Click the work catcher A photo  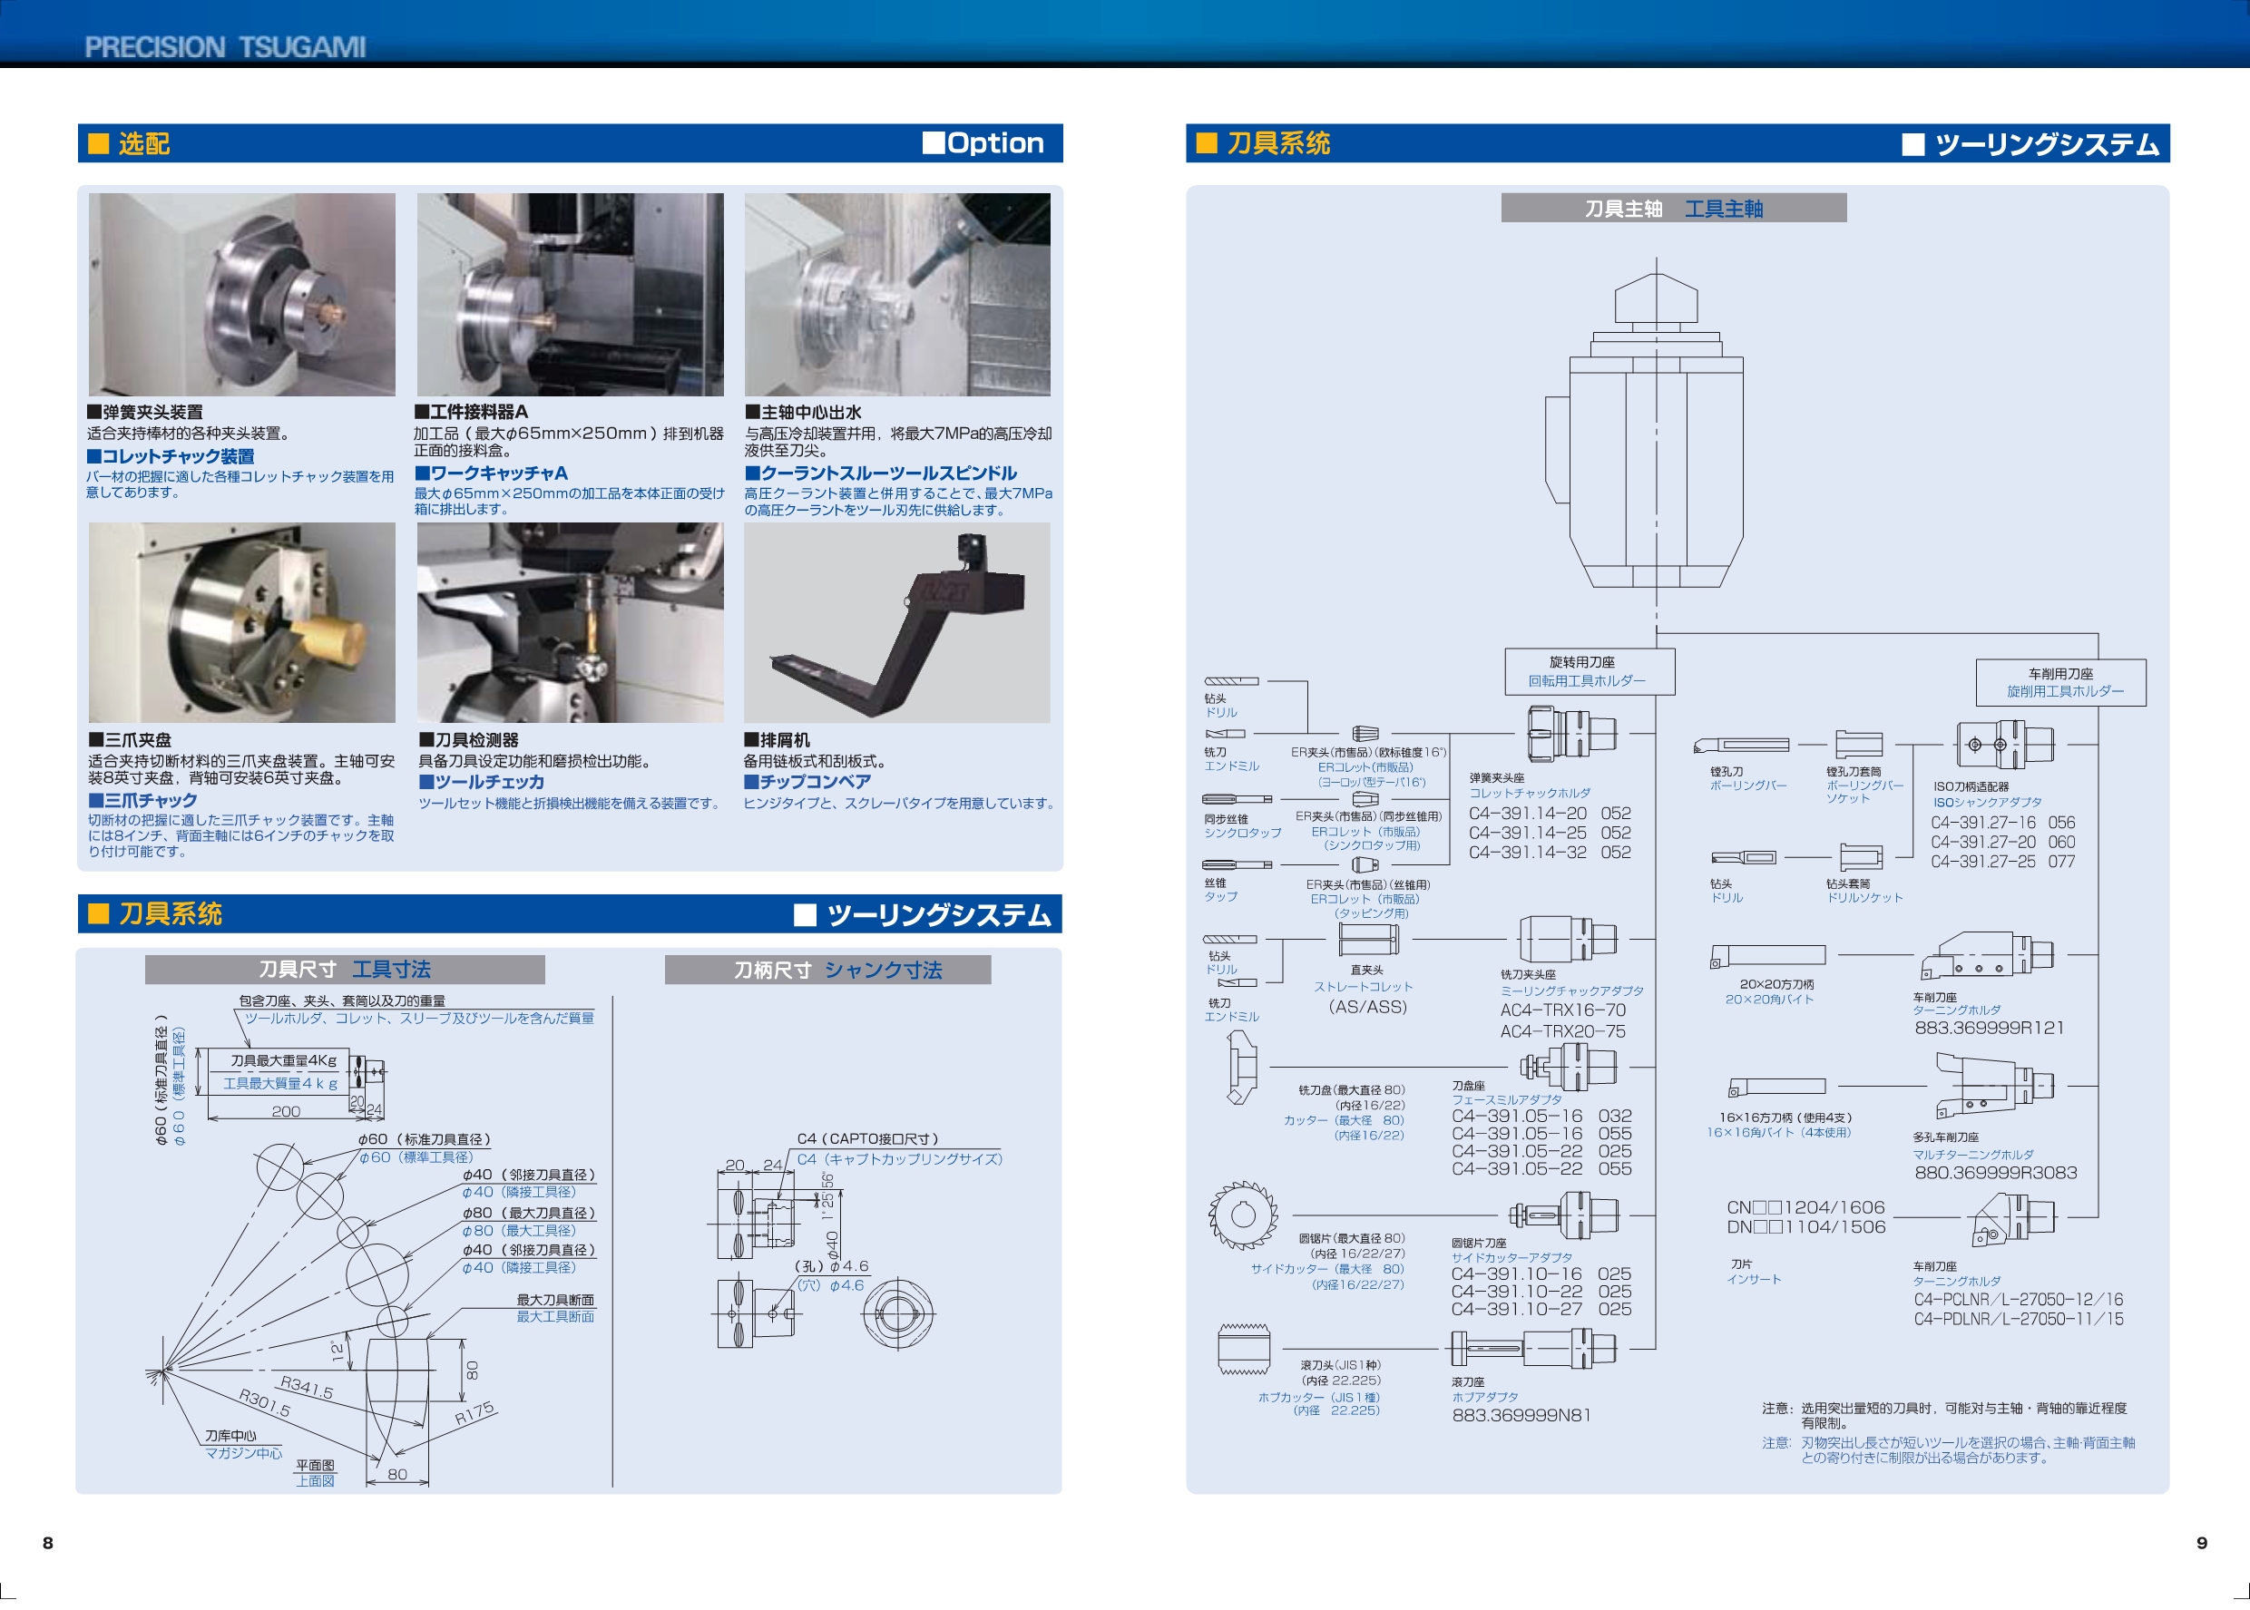click(x=570, y=295)
